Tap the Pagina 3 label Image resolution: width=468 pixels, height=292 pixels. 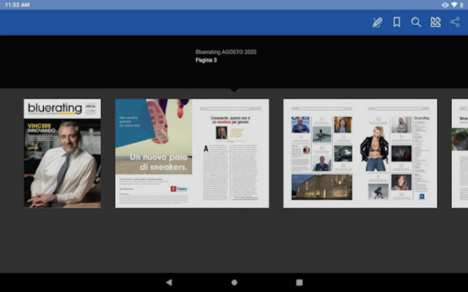(x=206, y=60)
